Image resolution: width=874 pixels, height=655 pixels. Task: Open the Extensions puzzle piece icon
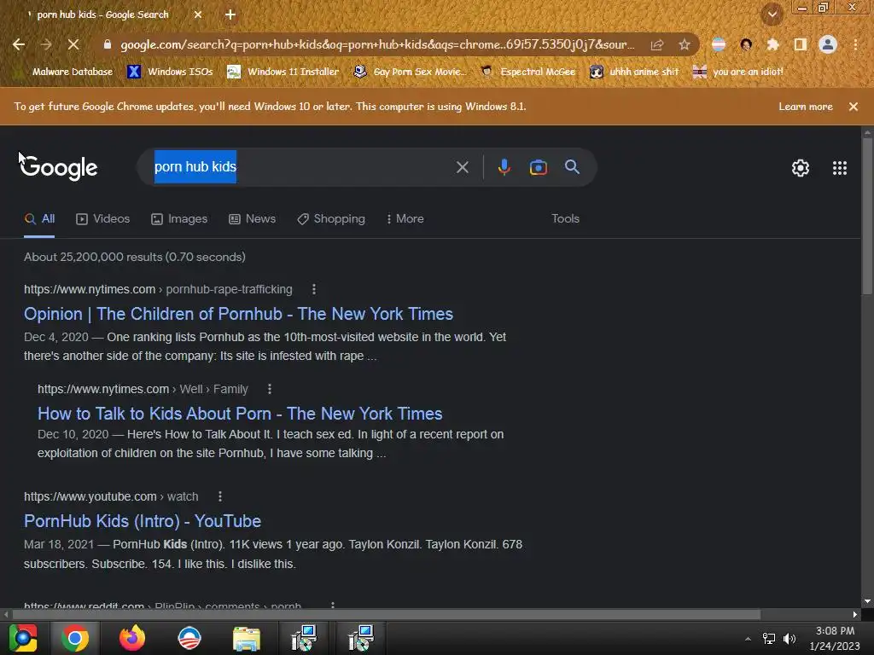772,45
